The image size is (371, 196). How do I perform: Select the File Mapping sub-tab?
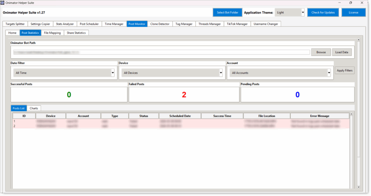click(x=52, y=33)
